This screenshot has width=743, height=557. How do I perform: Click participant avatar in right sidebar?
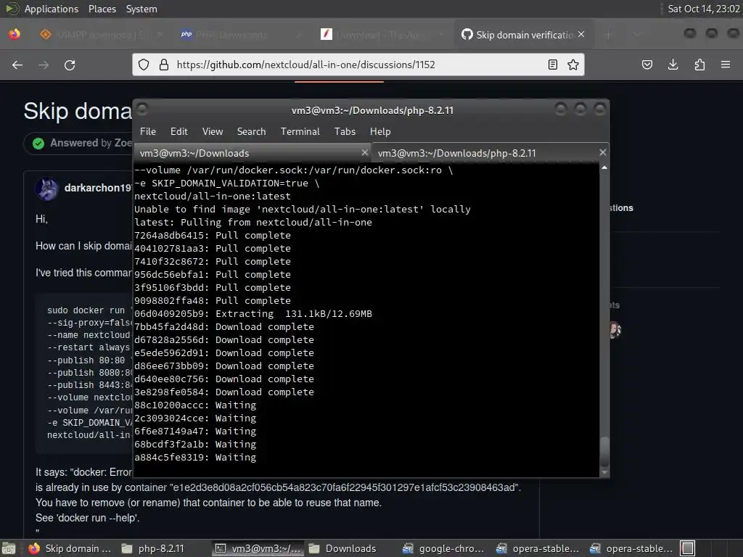(x=615, y=330)
